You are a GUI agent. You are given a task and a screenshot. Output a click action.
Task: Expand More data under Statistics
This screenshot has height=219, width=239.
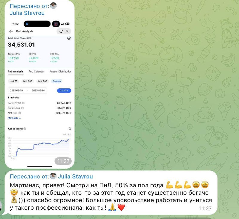[x=14, y=118]
